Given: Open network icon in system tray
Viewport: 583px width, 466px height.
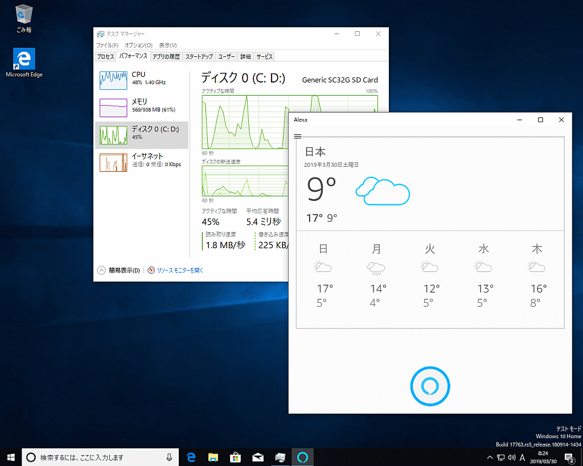Looking at the screenshot, I should coord(501,457).
